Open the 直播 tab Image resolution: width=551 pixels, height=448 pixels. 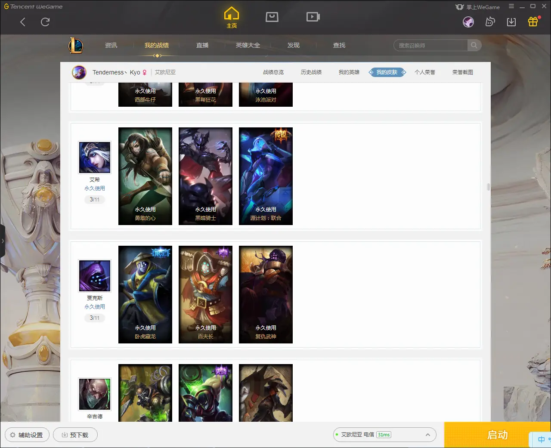point(202,45)
